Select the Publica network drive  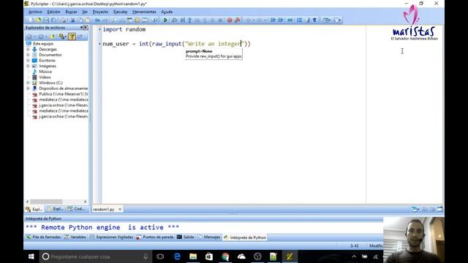(64, 94)
